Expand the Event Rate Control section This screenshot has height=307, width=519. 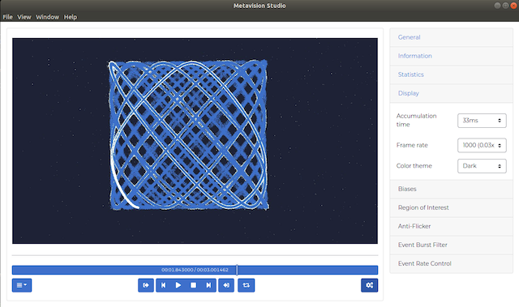(451, 264)
